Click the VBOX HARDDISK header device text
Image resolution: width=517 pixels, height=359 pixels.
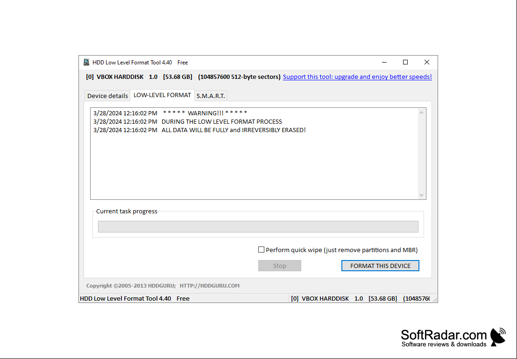tap(183, 77)
